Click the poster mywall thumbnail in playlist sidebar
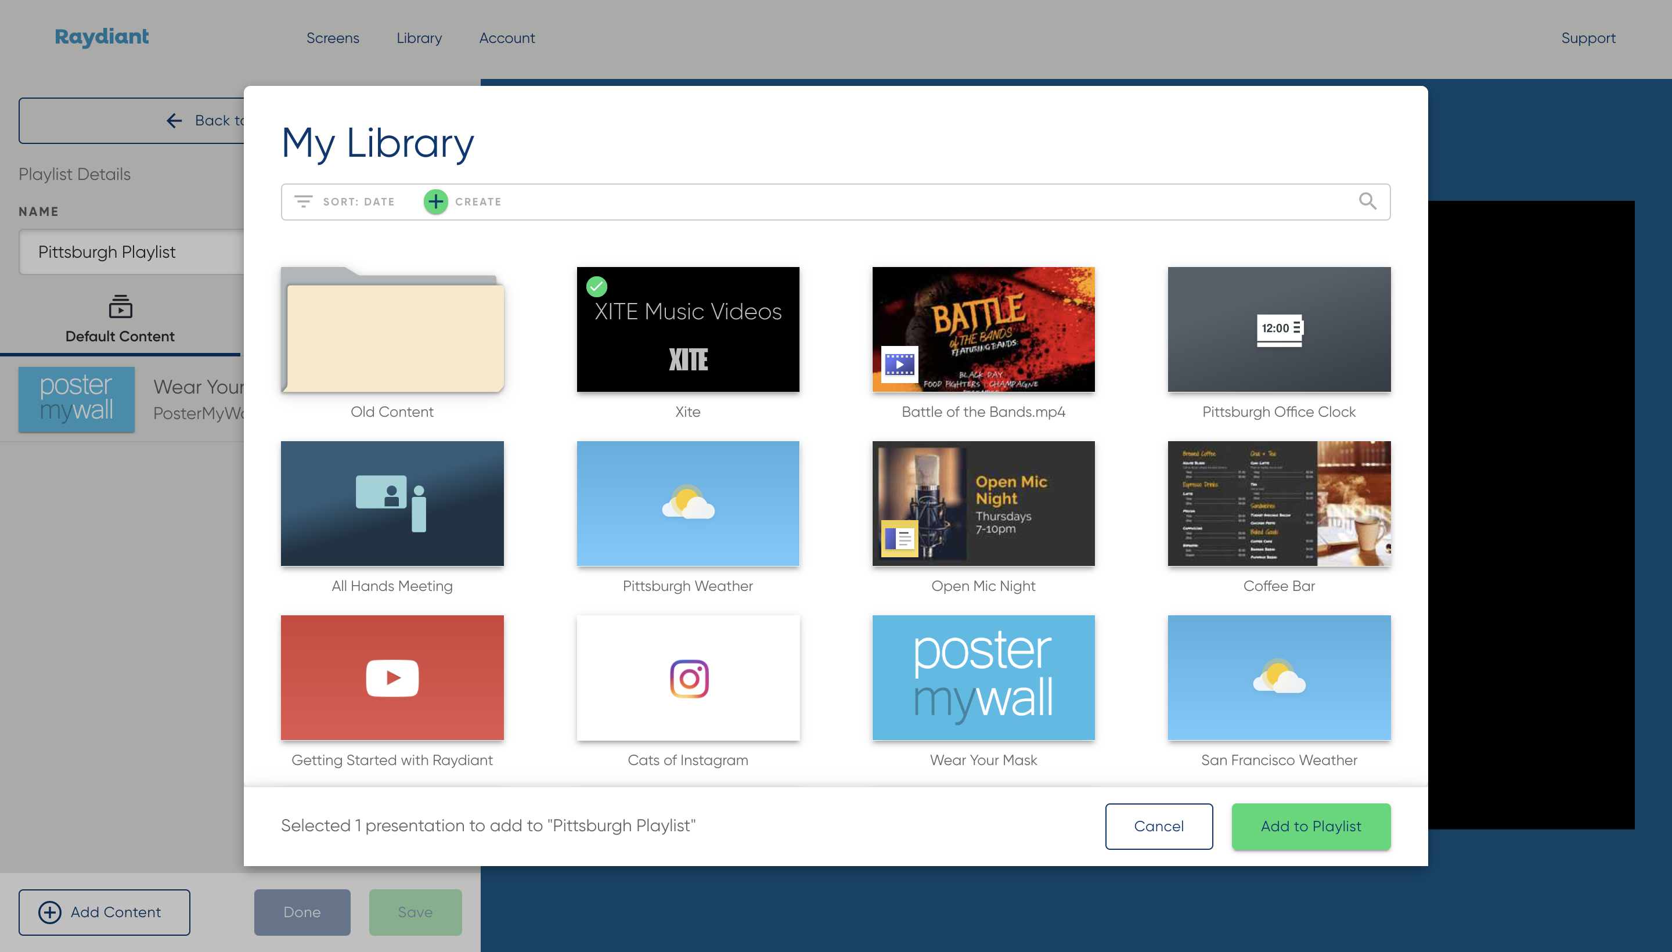The height and width of the screenshot is (952, 1672). click(77, 399)
